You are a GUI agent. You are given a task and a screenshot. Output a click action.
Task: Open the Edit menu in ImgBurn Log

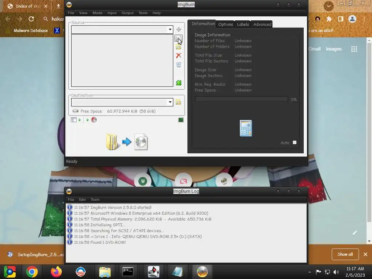(x=82, y=200)
